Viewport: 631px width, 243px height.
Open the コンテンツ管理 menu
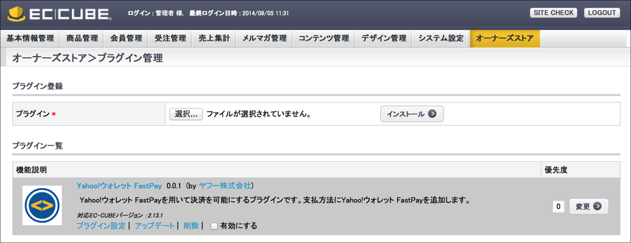click(x=324, y=39)
